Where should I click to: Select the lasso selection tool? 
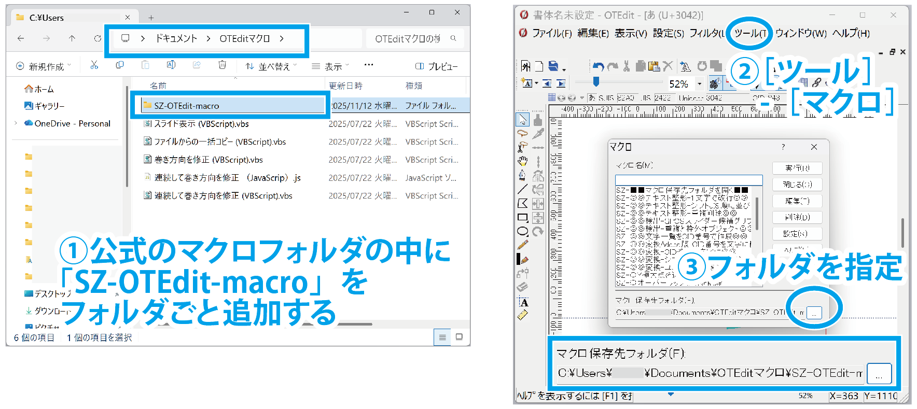tap(522, 134)
